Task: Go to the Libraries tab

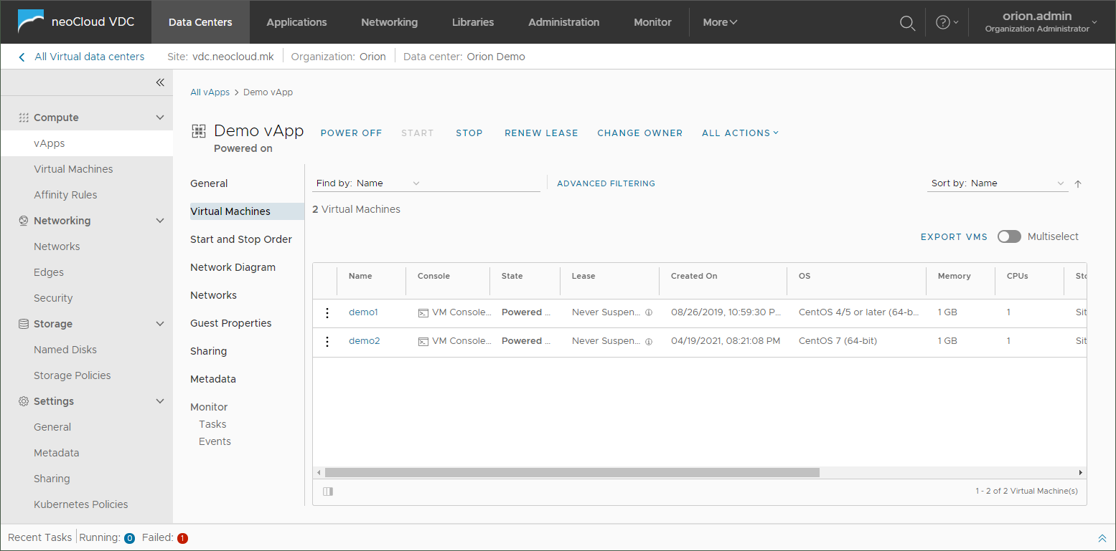Action: 473,22
